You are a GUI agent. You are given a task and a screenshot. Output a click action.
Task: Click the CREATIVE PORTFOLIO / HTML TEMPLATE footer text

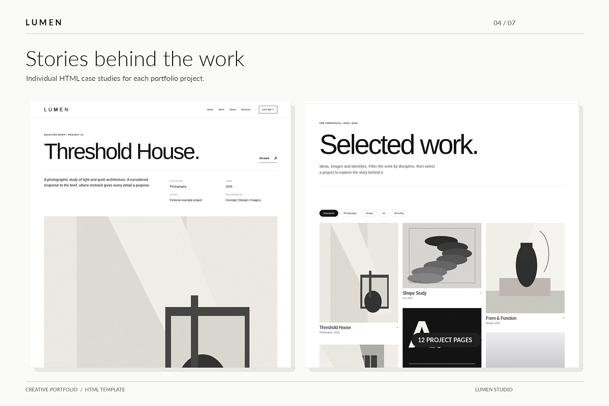[75, 390]
